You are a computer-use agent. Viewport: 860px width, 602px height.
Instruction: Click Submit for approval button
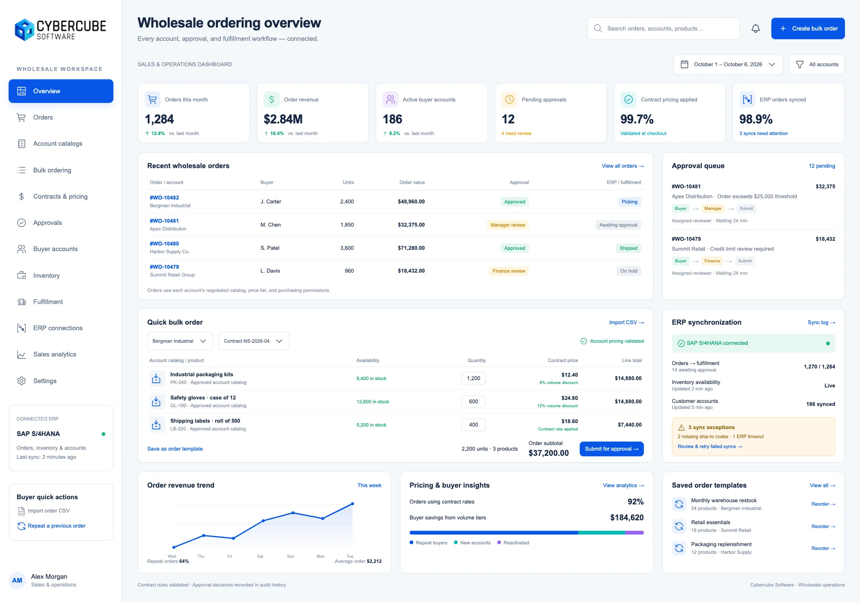coord(611,449)
